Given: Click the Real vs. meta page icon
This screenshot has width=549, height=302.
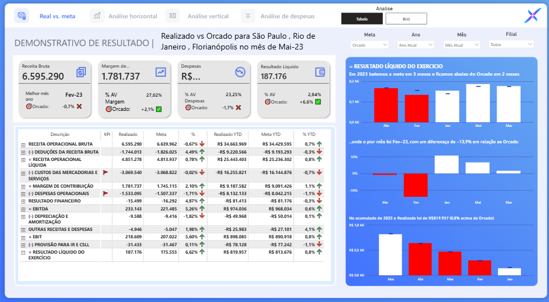Looking at the screenshot, I should pos(21,16).
